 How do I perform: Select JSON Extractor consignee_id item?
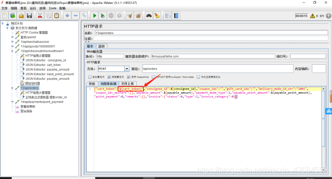[46, 60]
